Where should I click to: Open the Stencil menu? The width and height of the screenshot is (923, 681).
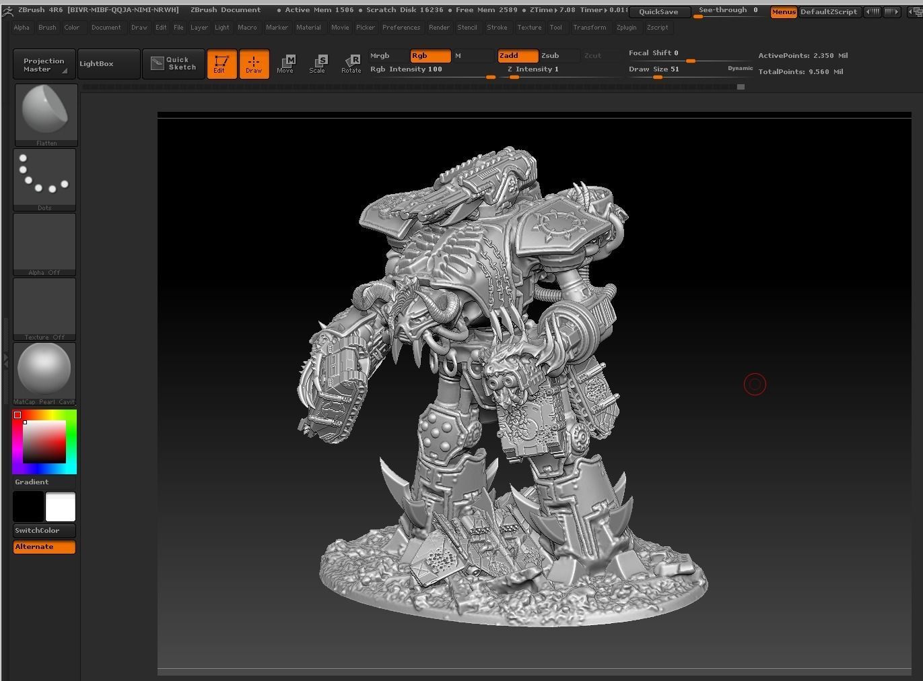(x=467, y=28)
